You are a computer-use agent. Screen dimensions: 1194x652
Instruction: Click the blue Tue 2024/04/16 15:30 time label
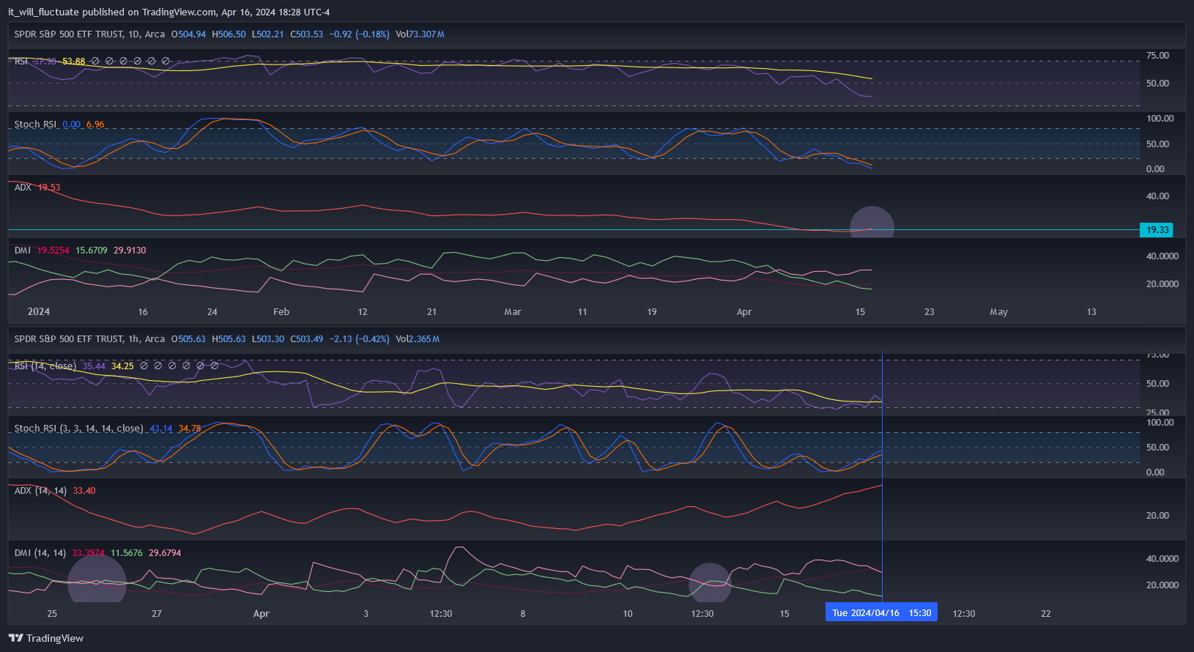(x=881, y=612)
